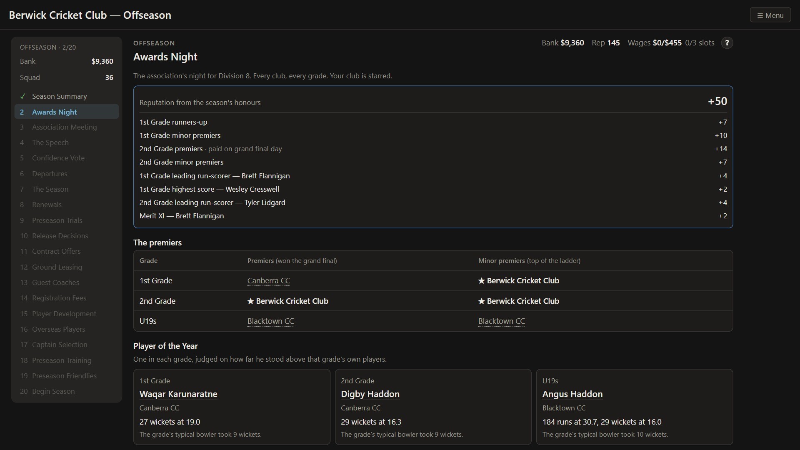This screenshot has width=800, height=450.
Task: Open Season Summary step
Action: point(67,96)
